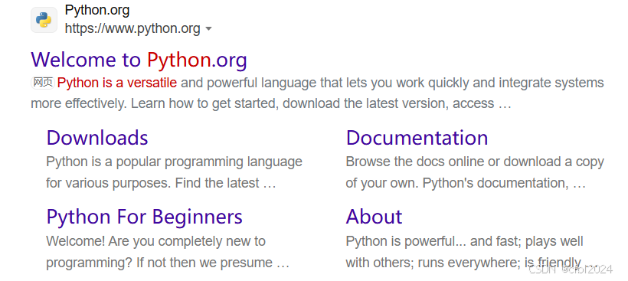Click 'Browse the docs online or download' description
The height and width of the screenshot is (281, 628).
pos(453,162)
